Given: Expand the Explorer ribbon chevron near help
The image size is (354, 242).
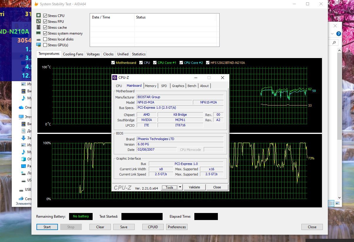Looking at the screenshot, I should pyautogui.click(x=332, y=34).
